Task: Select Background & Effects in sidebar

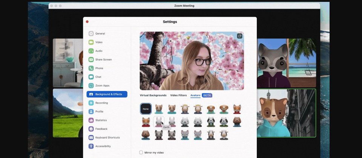Action: [107, 94]
